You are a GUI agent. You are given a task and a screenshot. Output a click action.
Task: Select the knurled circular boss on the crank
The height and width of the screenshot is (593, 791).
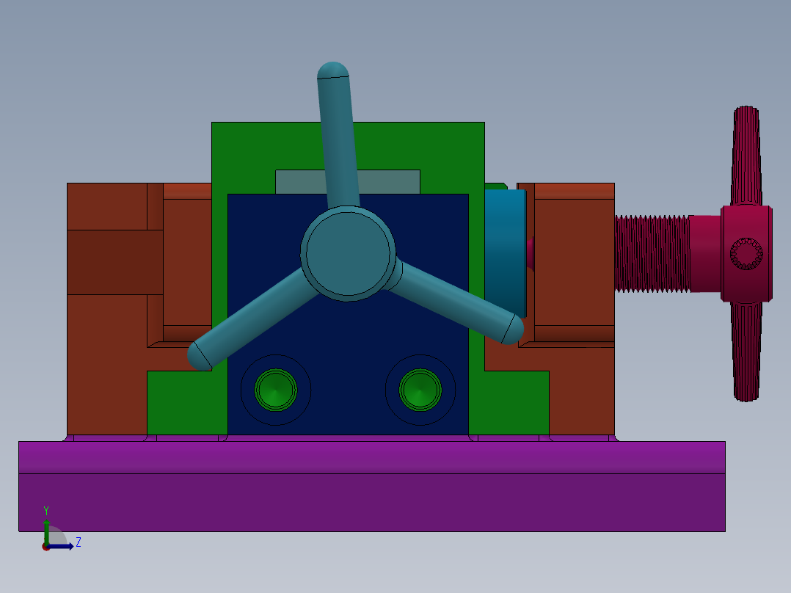[x=746, y=253]
